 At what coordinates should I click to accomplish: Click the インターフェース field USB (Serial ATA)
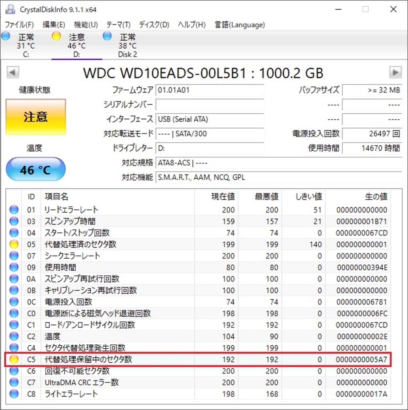(210, 119)
